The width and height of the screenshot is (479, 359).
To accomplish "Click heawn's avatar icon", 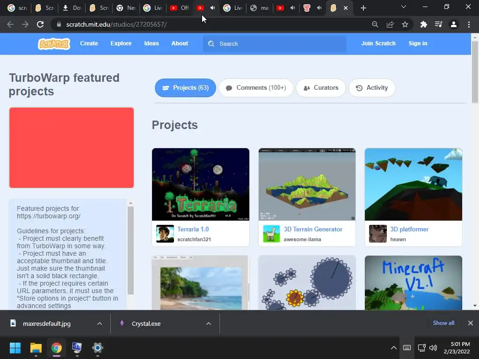I will click(x=378, y=234).
